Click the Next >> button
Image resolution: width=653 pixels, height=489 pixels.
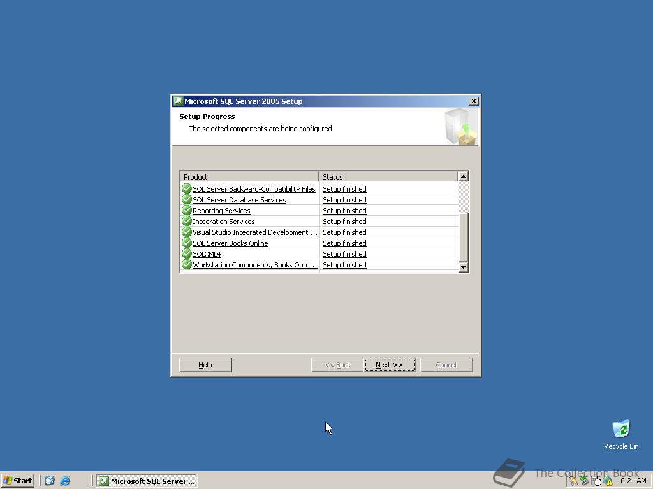point(390,365)
